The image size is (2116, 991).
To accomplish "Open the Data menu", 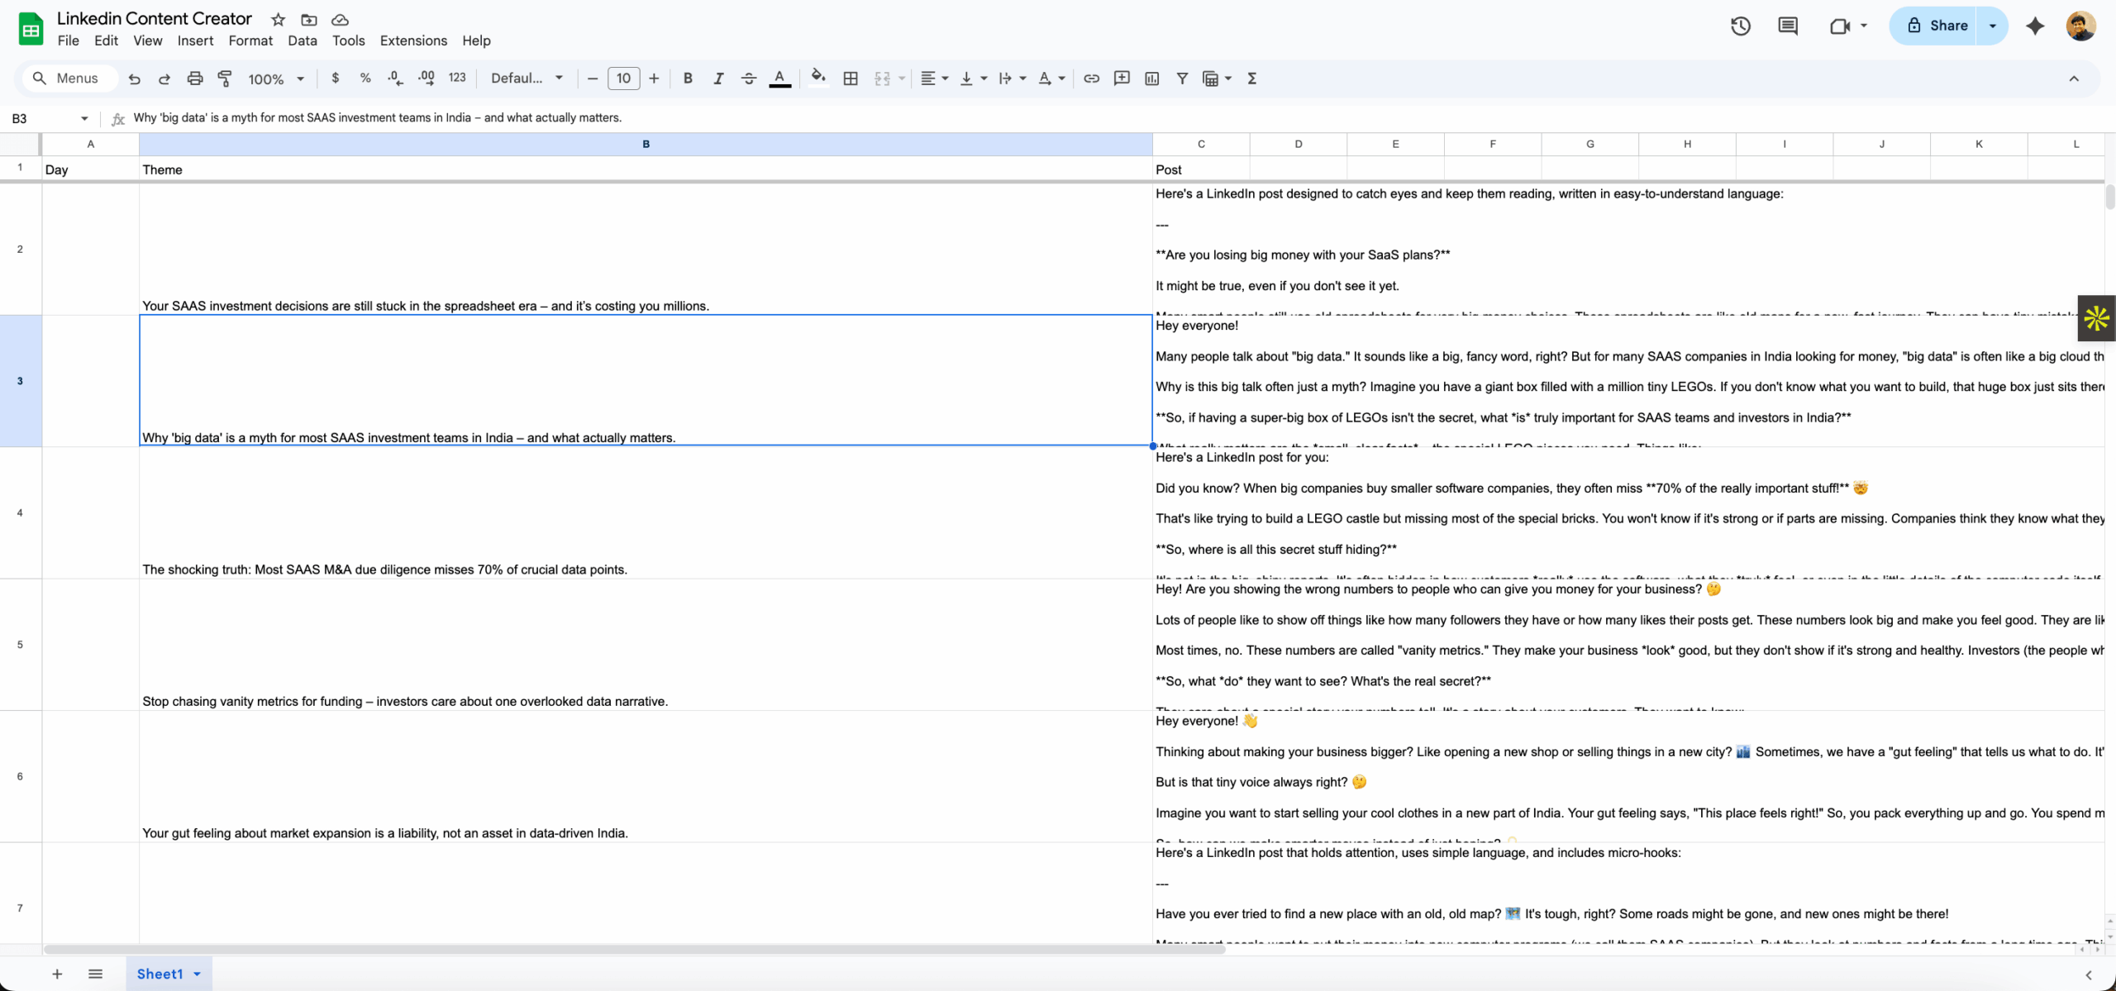I will pyautogui.click(x=302, y=40).
